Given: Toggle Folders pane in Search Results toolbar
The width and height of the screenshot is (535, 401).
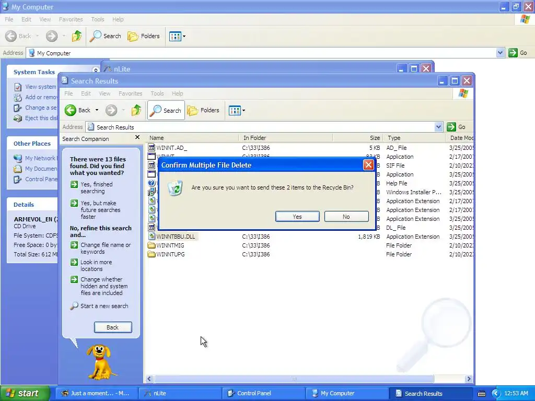Looking at the screenshot, I should (203, 110).
